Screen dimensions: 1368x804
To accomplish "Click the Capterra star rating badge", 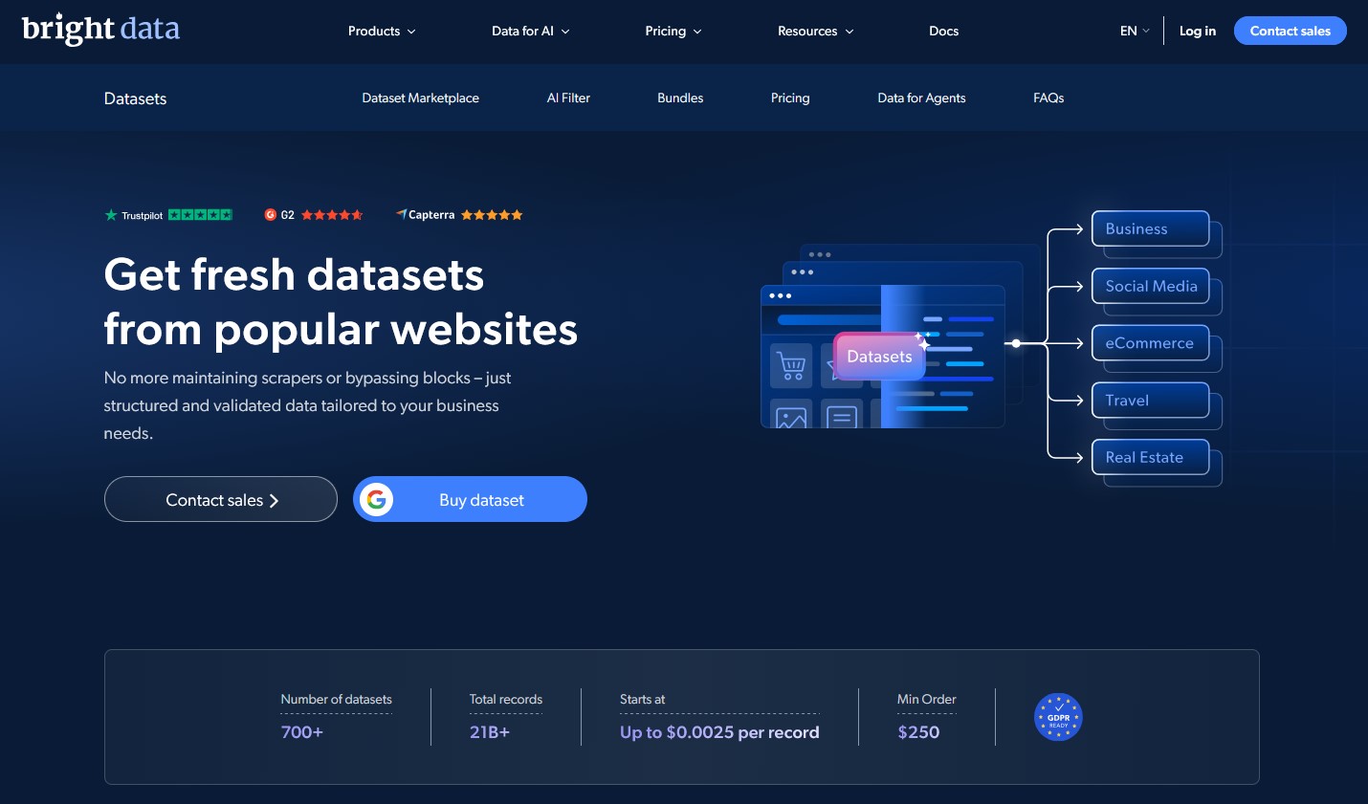I will tap(459, 215).
